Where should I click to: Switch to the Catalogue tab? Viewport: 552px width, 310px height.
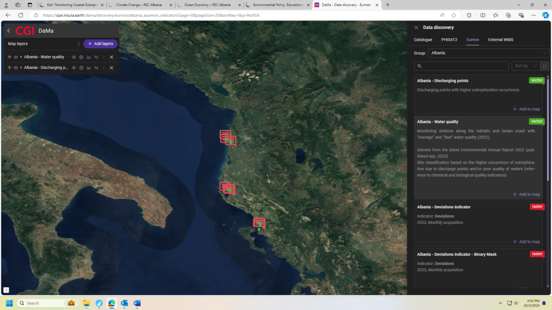point(423,40)
